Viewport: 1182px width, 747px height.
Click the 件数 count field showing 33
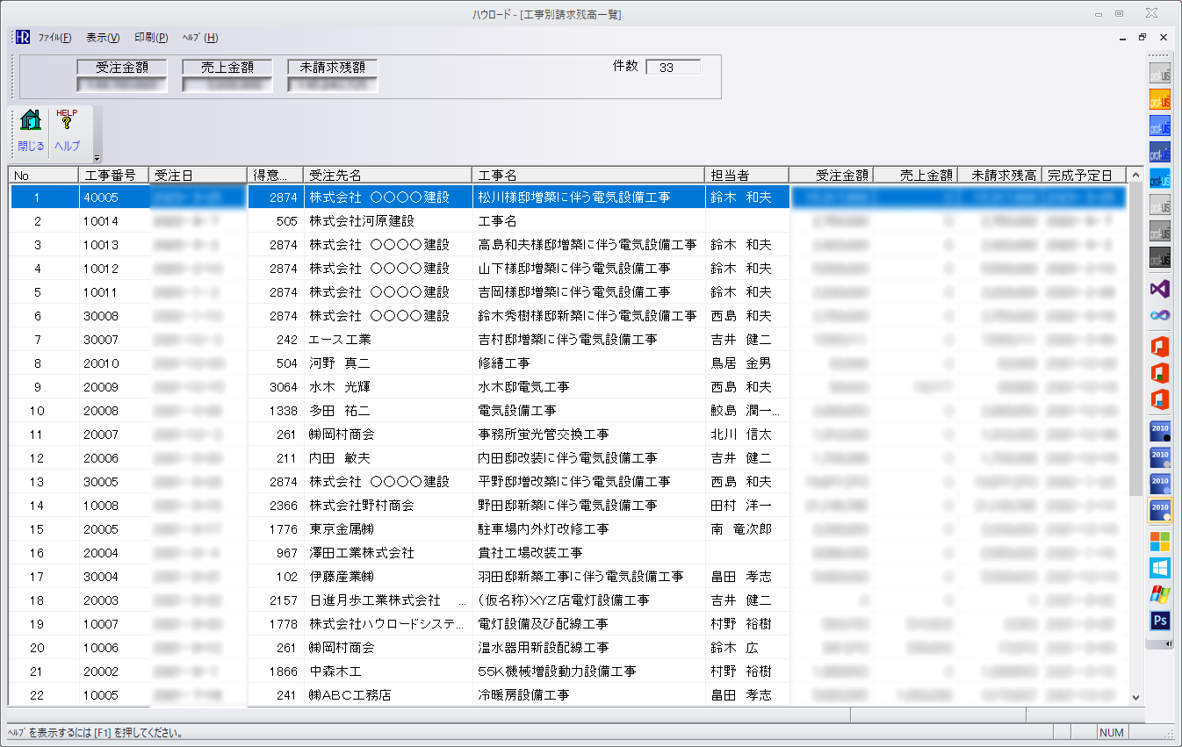pyautogui.click(x=673, y=68)
